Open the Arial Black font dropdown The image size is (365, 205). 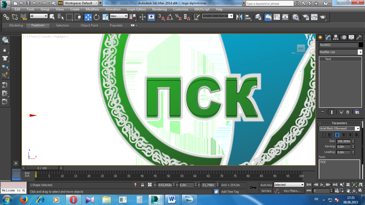339,129
